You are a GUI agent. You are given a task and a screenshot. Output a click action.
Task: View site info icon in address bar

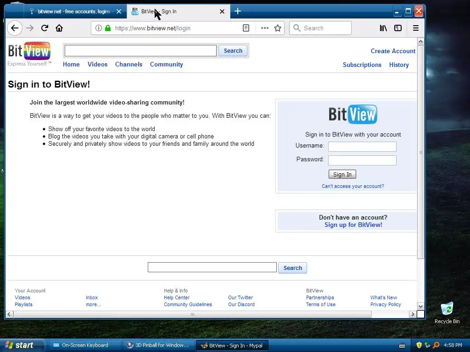tap(98, 28)
